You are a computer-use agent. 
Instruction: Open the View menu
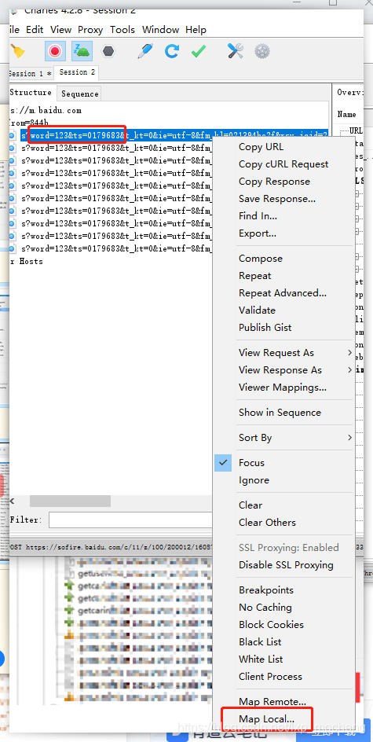pyautogui.click(x=60, y=29)
